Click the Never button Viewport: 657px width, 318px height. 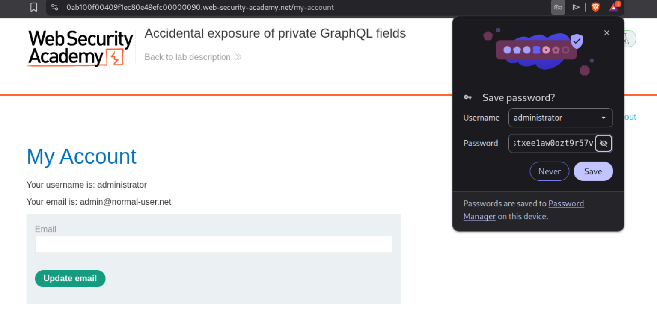(x=549, y=171)
